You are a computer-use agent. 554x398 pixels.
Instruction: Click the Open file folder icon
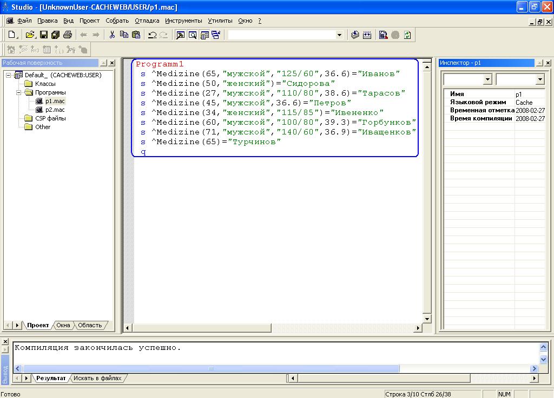[x=30, y=35]
